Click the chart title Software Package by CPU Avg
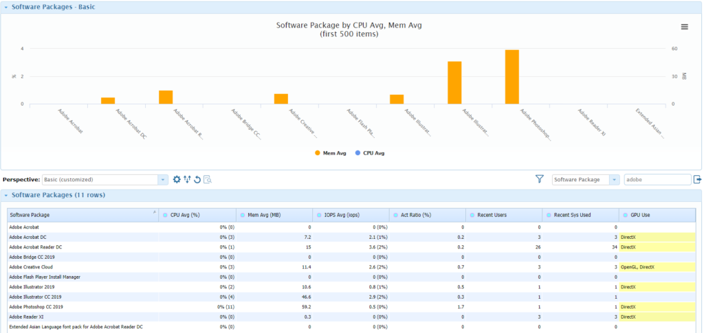 pos(349,30)
